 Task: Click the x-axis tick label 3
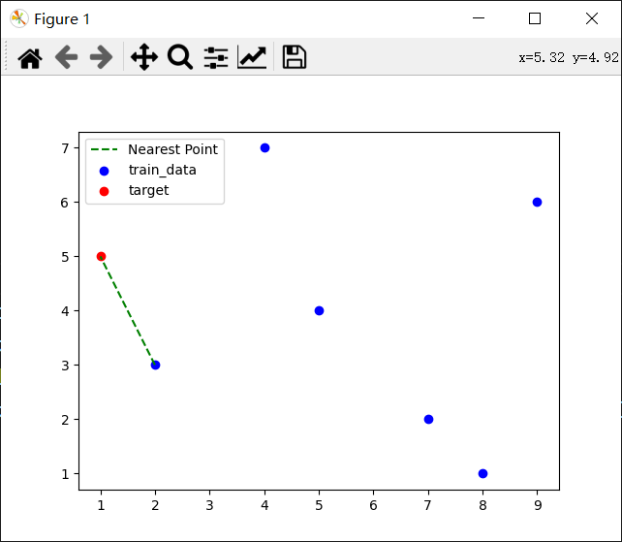[x=209, y=505]
